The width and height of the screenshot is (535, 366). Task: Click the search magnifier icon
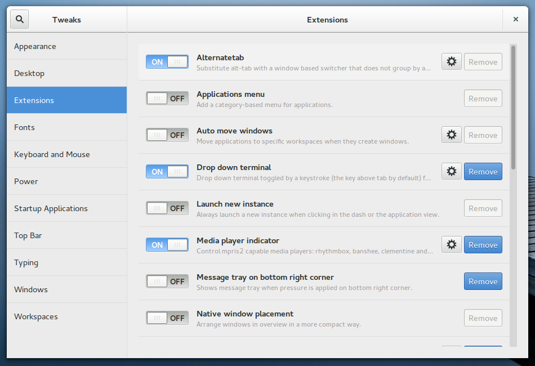click(x=20, y=20)
